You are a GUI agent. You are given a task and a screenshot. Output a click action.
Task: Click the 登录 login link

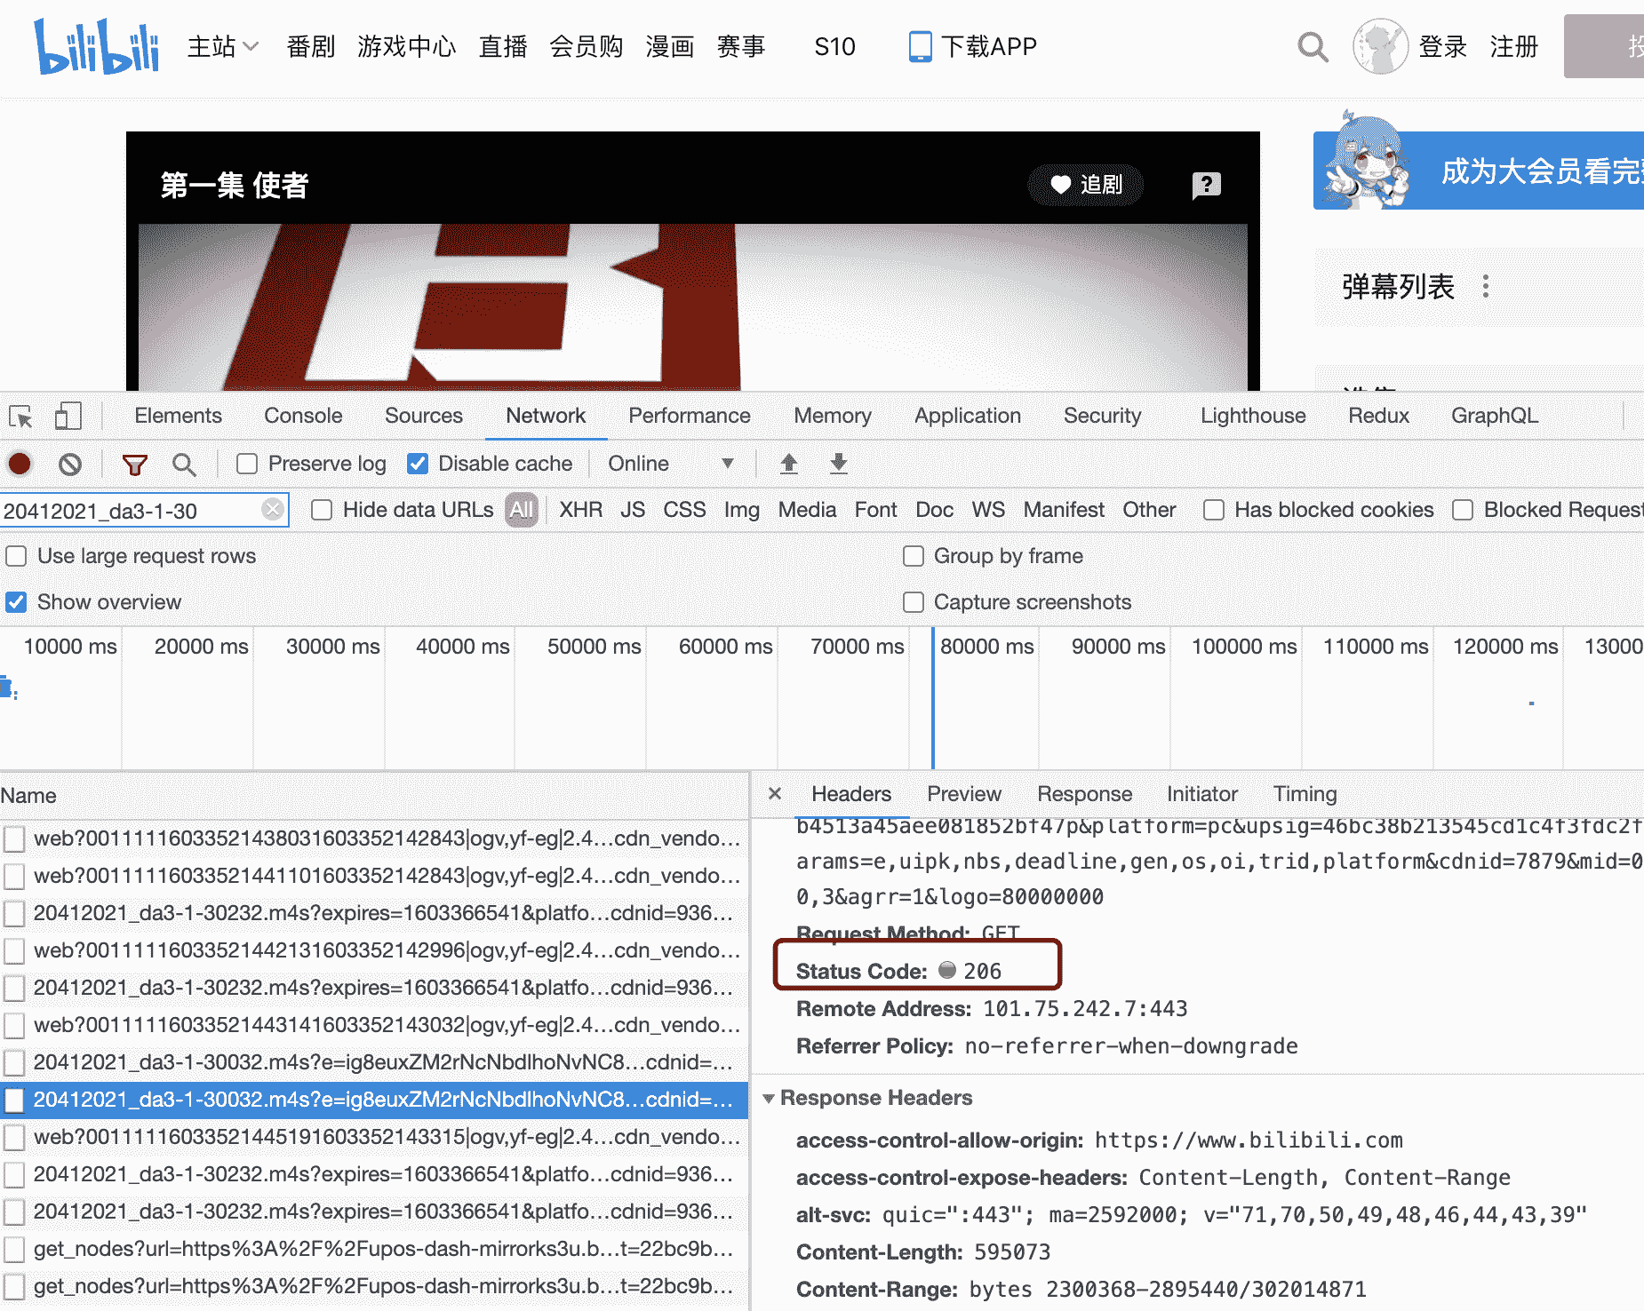point(1444,47)
